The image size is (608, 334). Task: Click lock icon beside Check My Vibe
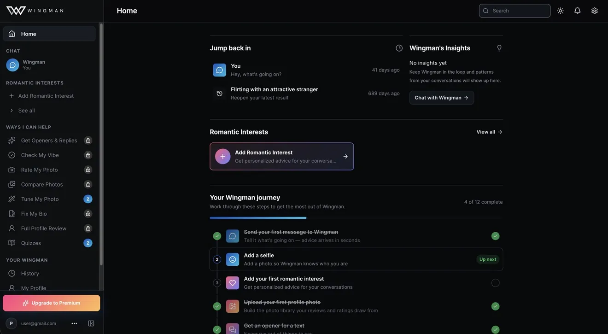pos(88,155)
